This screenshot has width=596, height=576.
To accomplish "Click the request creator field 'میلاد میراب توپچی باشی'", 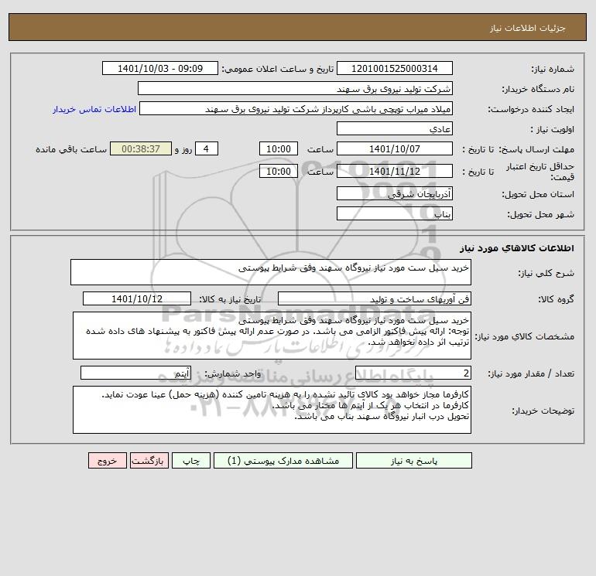I will pyautogui.click(x=296, y=108).
